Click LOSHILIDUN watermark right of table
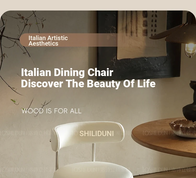This screenshot has width=196, height=178. pos(169,133)
